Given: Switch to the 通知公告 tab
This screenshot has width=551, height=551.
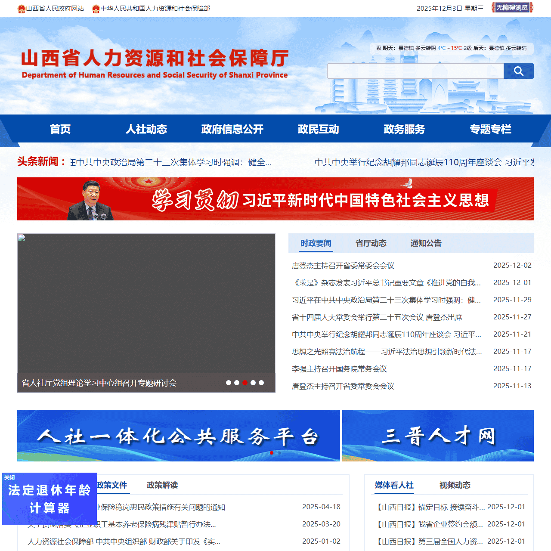Looking at the screenshot, I should click(425, 243).
